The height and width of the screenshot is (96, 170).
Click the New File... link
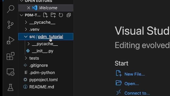coord(135,74)
